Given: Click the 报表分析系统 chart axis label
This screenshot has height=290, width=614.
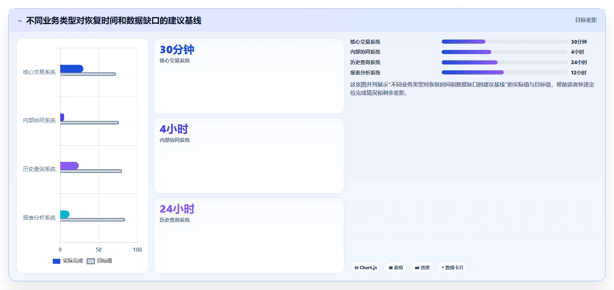Looking at the screenshot, I should tap(39, 218).
